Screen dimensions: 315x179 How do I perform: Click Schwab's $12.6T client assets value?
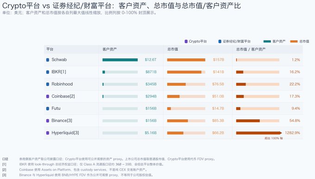pos(151,60)
